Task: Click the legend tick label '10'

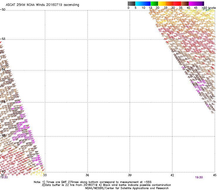Action: point(143,8)
